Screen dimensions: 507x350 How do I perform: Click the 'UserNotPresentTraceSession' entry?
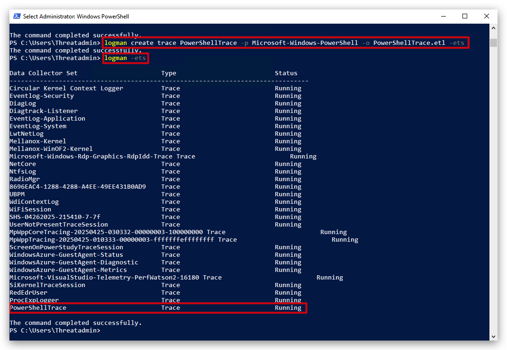[x=59, y=224]
